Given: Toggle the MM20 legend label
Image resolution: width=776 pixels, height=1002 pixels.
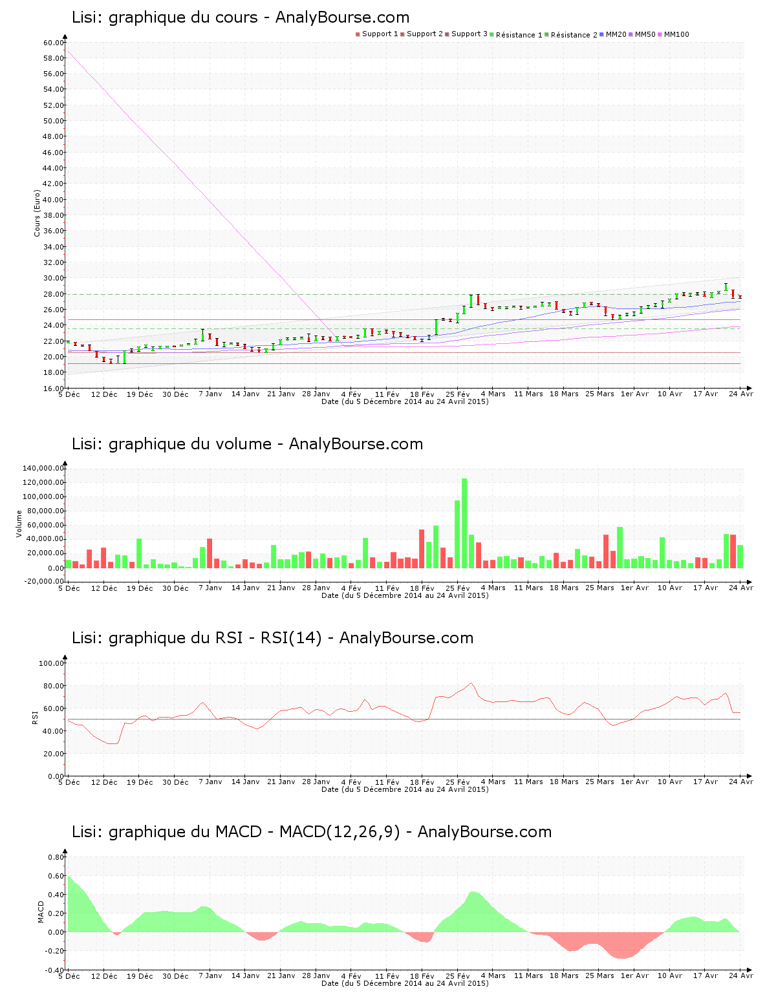Looking at the screenshot, I should [616, 34].
